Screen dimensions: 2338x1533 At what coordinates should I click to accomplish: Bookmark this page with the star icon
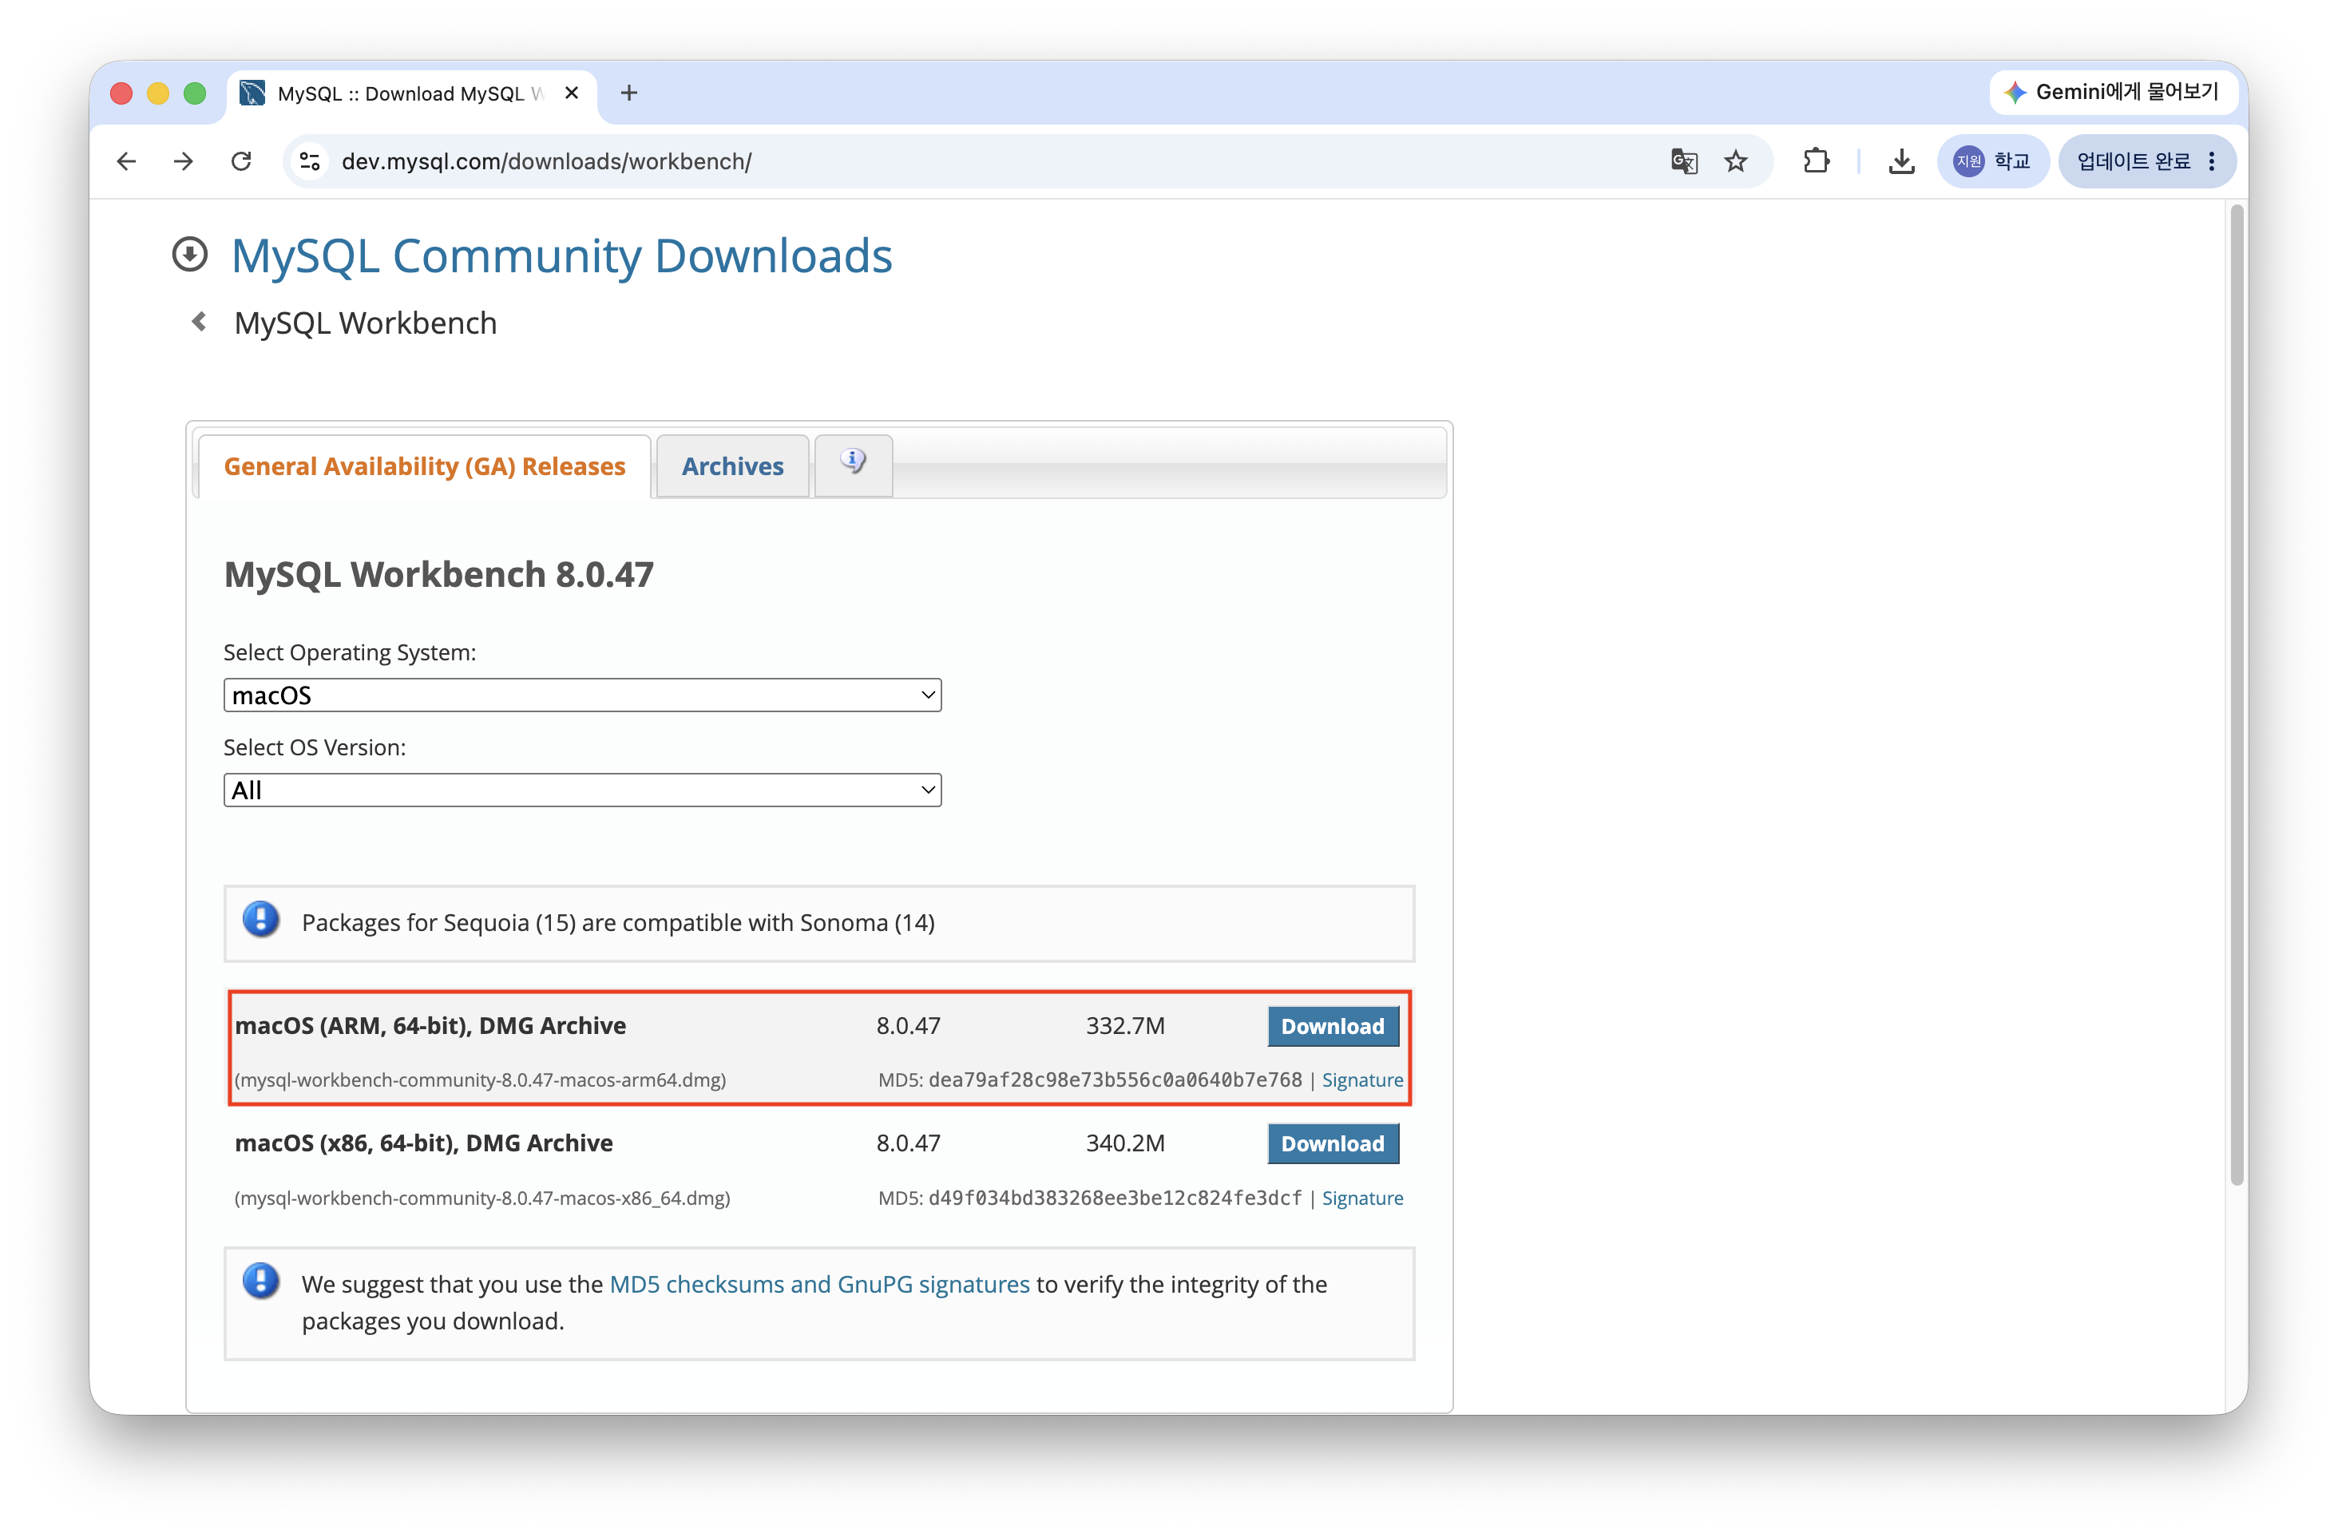(x=1736, y=161)
